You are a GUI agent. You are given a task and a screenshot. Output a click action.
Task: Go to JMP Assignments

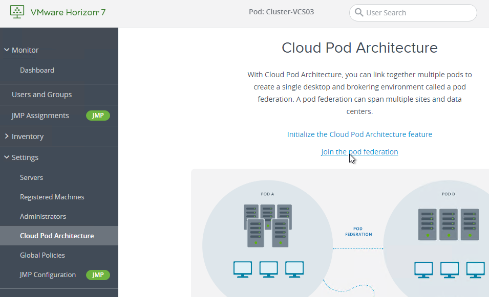click(40, 116)
